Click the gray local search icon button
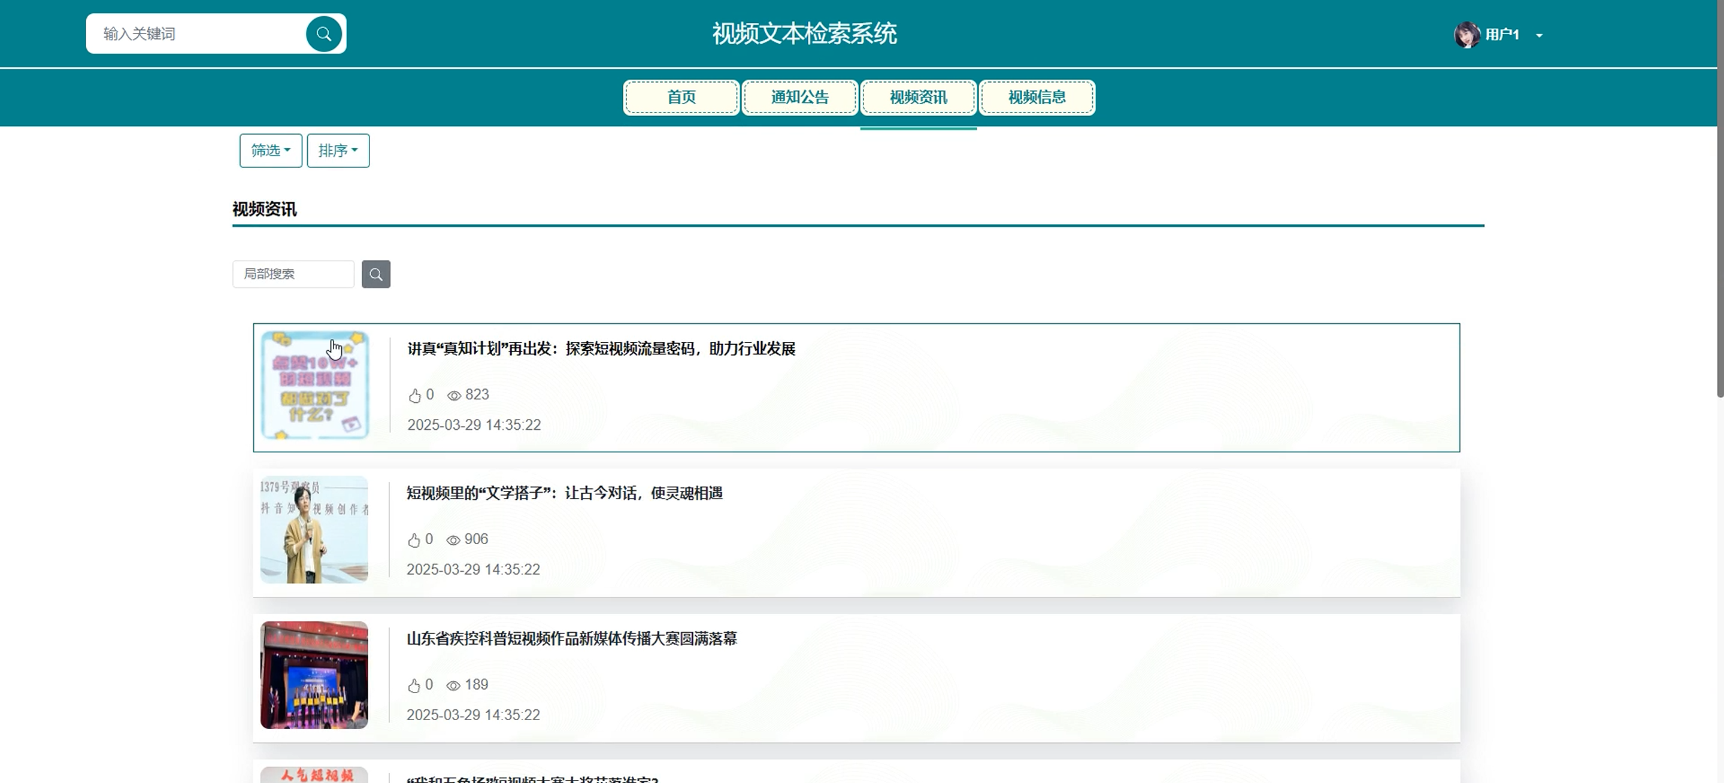The height and width of the screenshot is (783, 1724). [375, 274]
